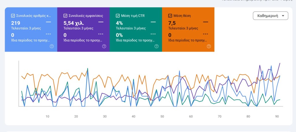Click Ίδια περίοδος label on green card
The height and width of the screenshot is (132, 296).
point(135,40)
